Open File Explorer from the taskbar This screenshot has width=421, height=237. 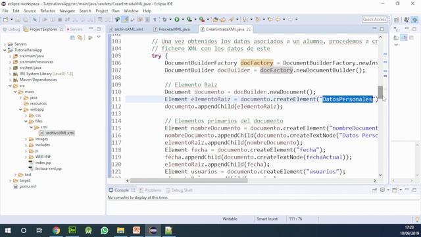(120, 230)
